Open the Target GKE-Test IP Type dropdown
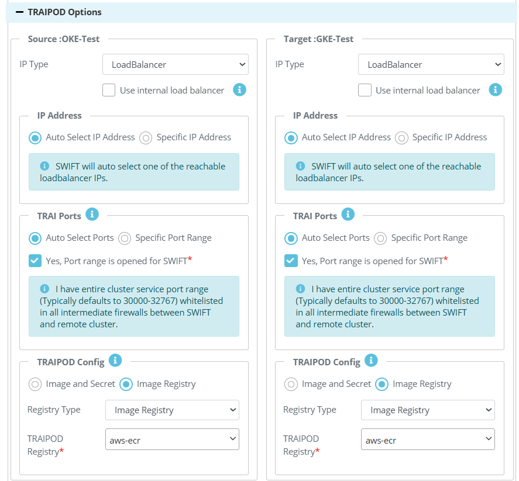The height and width of the screenshot is (481, 519). pos(431,64)
